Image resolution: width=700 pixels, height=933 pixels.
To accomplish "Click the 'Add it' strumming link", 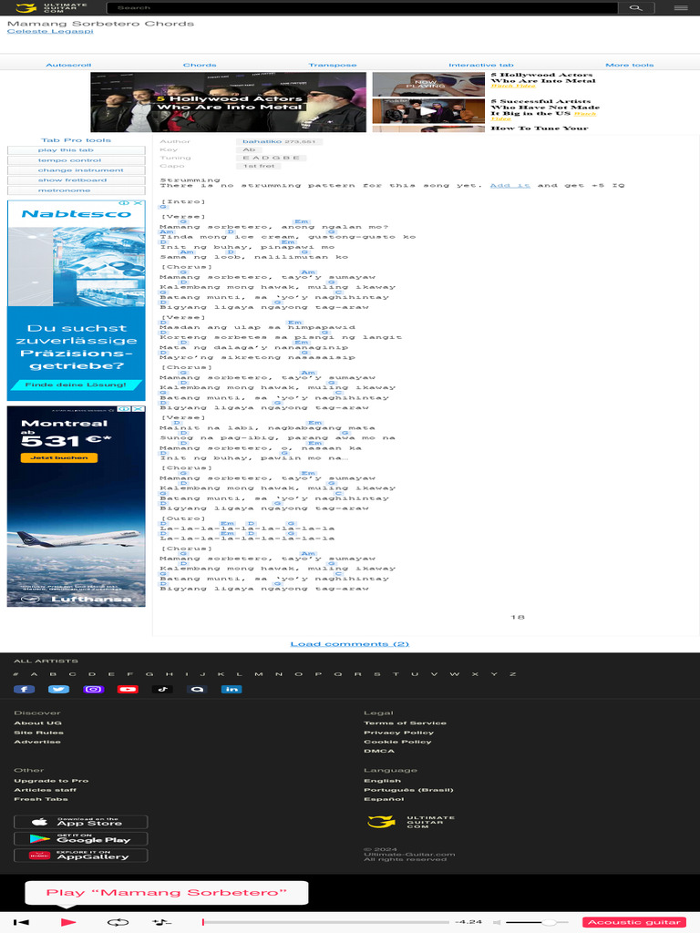I will point(510,186).
